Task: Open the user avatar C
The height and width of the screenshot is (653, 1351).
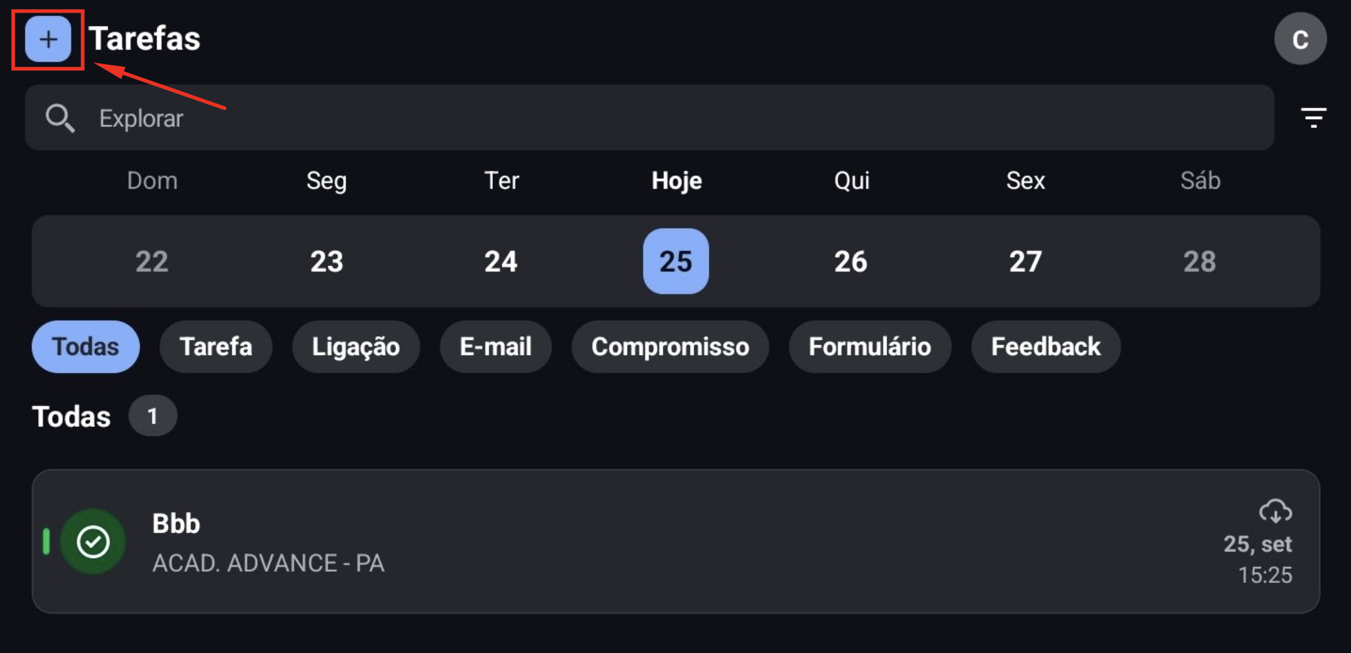Action: [x=1300, y=39]
